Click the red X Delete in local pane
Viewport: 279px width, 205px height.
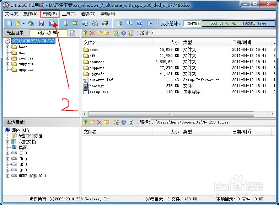(x=100, y=122)
